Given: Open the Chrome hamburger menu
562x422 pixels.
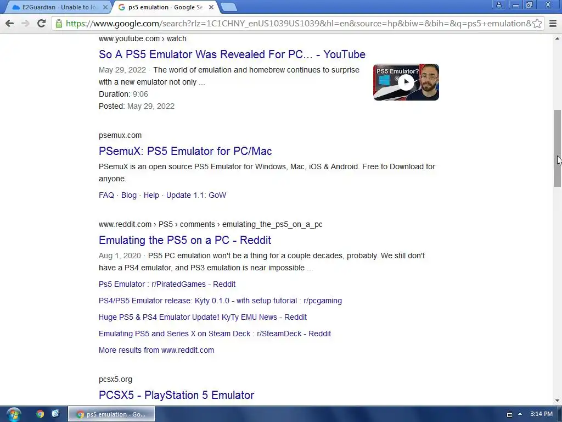Looking at the screenshot, I should tap(553, 24).
